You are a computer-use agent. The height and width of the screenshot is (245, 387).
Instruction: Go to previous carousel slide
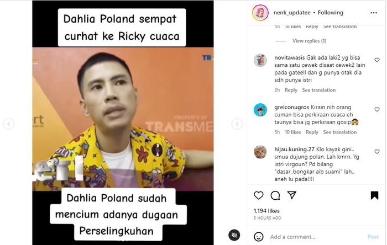(9, 124)
